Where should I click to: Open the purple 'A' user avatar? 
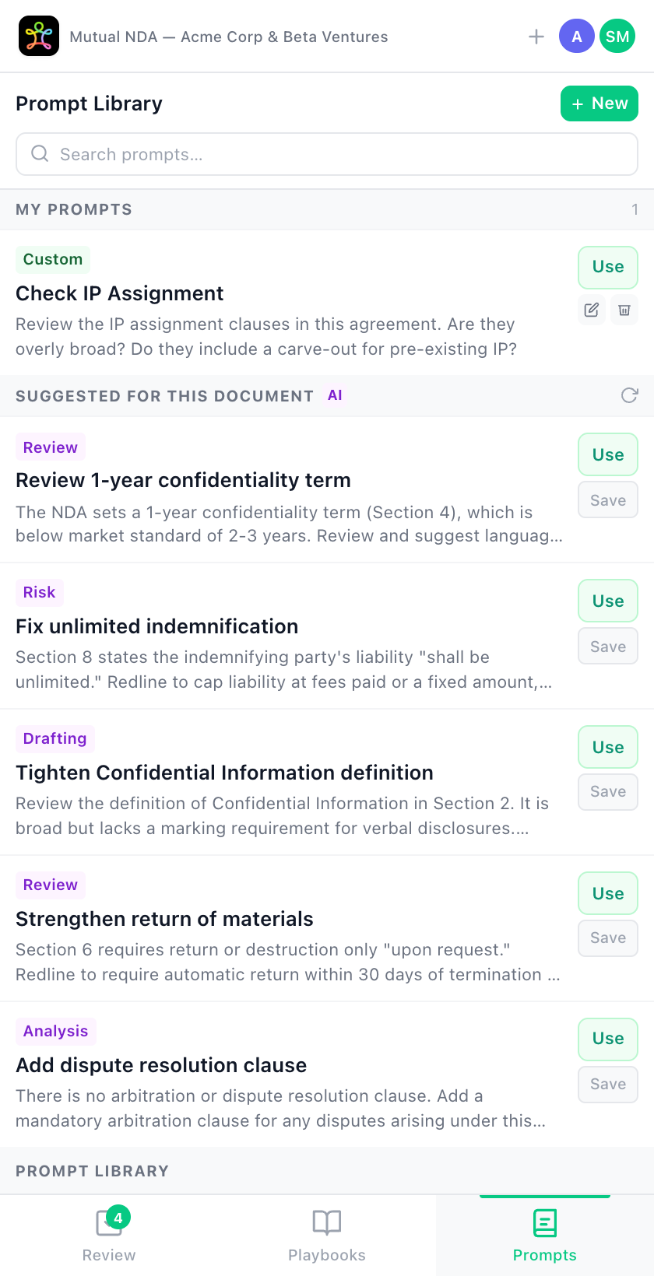coord(577,37)
